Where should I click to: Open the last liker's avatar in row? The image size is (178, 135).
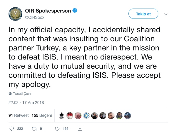(x=127, y=115)
